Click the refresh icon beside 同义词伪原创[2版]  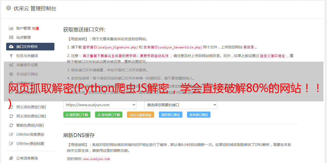11,116
